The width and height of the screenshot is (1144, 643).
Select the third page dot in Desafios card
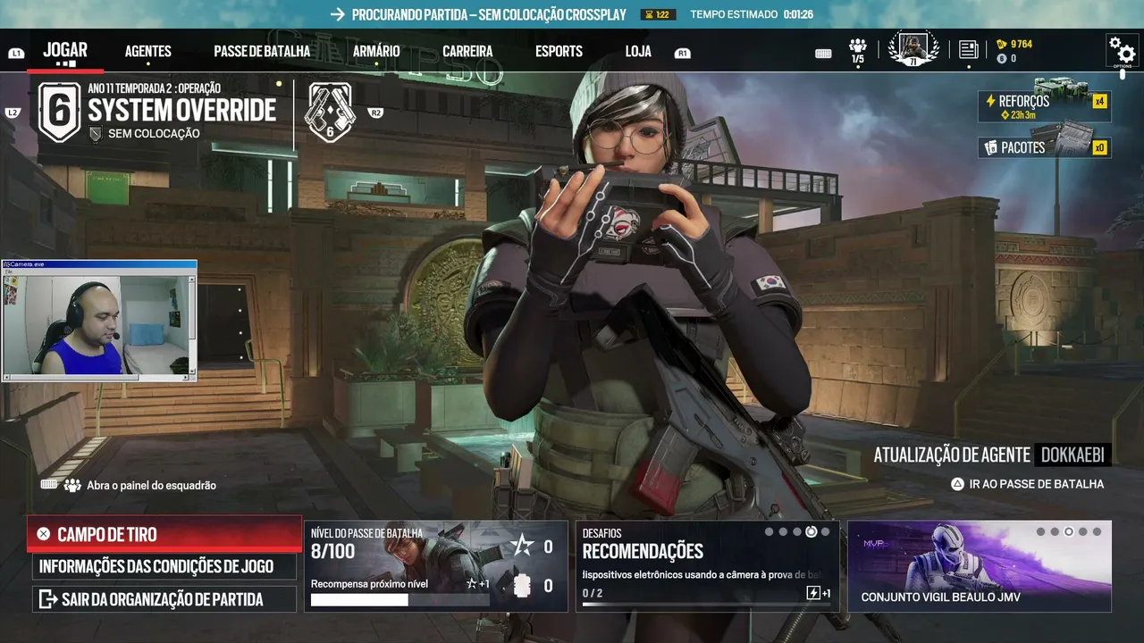point(797,531)
